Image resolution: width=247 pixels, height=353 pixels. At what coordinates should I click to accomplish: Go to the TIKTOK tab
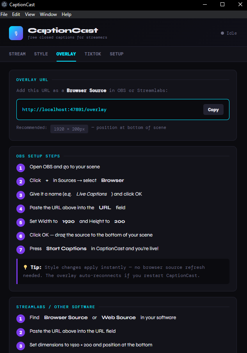click(x=93, y=54)
